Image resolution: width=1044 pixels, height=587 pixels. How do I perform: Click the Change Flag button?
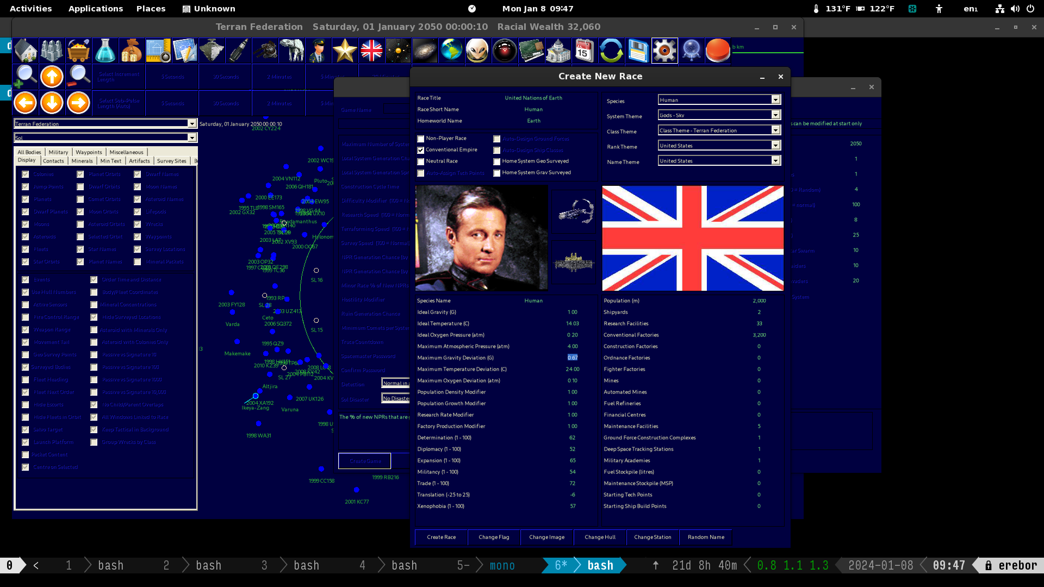click(x=494, y=537)
